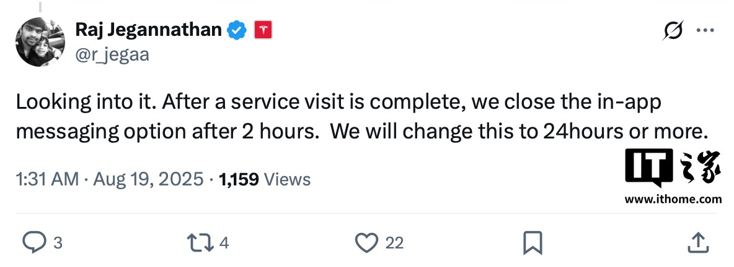
Task: Click the reply count of 3
Action: 58,243
